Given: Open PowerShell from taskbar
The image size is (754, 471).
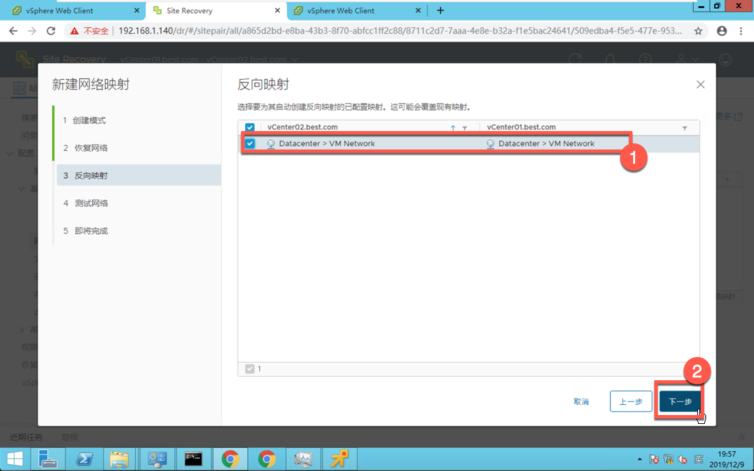Looking at the screenshot, I should [x=85, y=459].
